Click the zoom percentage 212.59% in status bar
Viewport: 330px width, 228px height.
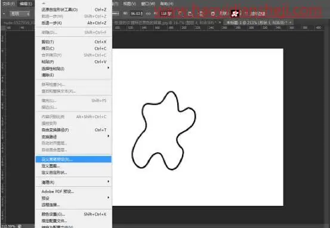coord(8,226)
